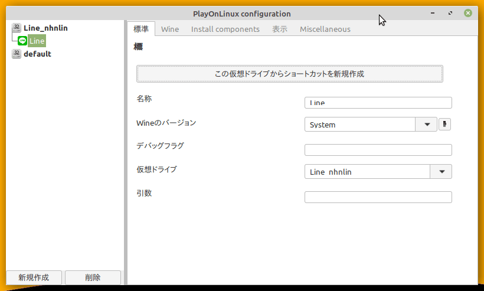The image size is (484, 291).
Task: Click この仮想ドライブからショートカットを新規作成 button
Action: [290, 74]
